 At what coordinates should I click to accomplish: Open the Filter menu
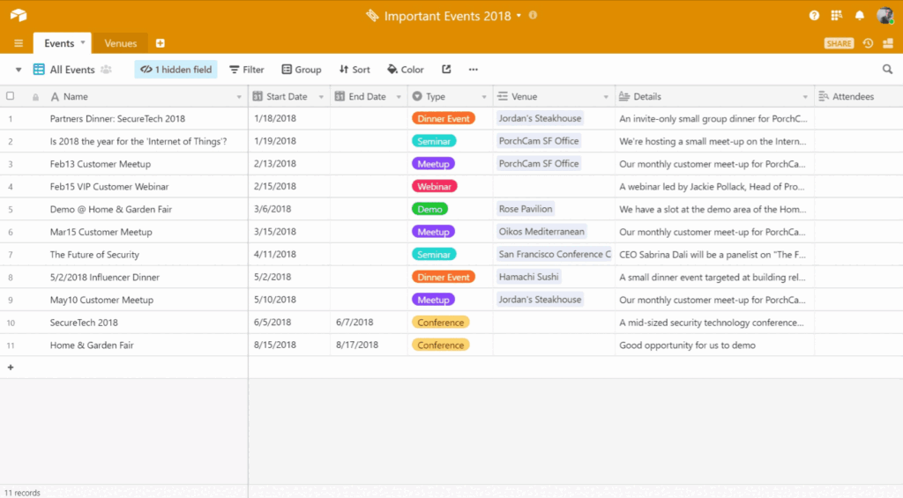point(247,70)
